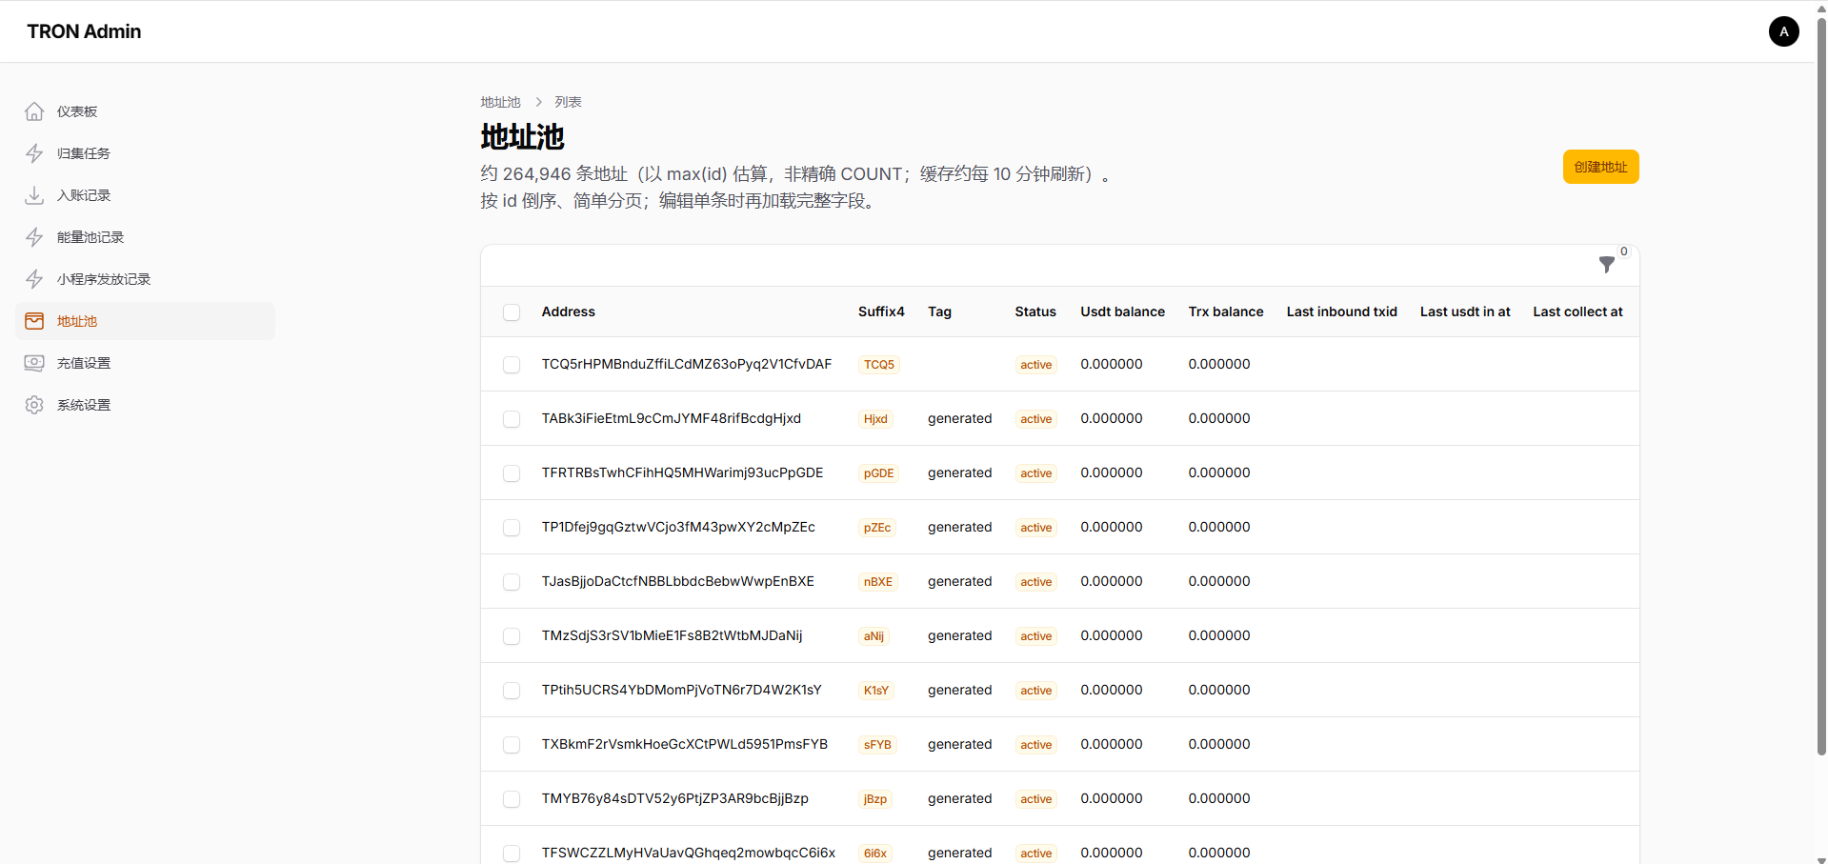Open 入账记录 in the sidebar
Screen dimensions: 1828x864
coord(145,195)
